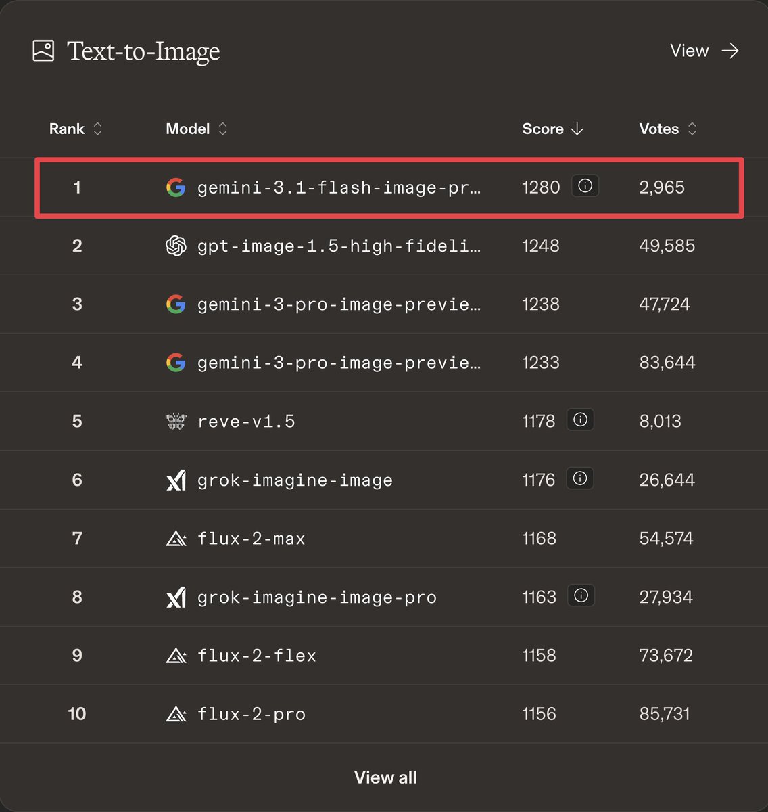This screenshot has width=768, height=812.
Task: Select model name gpt-image-1.5-high-fideli…
Action: pyautogui.click(x=339, y=246)
